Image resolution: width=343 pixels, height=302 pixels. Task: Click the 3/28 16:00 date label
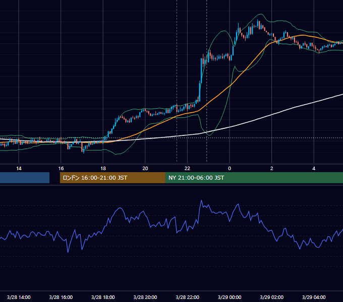coord(61,297)
